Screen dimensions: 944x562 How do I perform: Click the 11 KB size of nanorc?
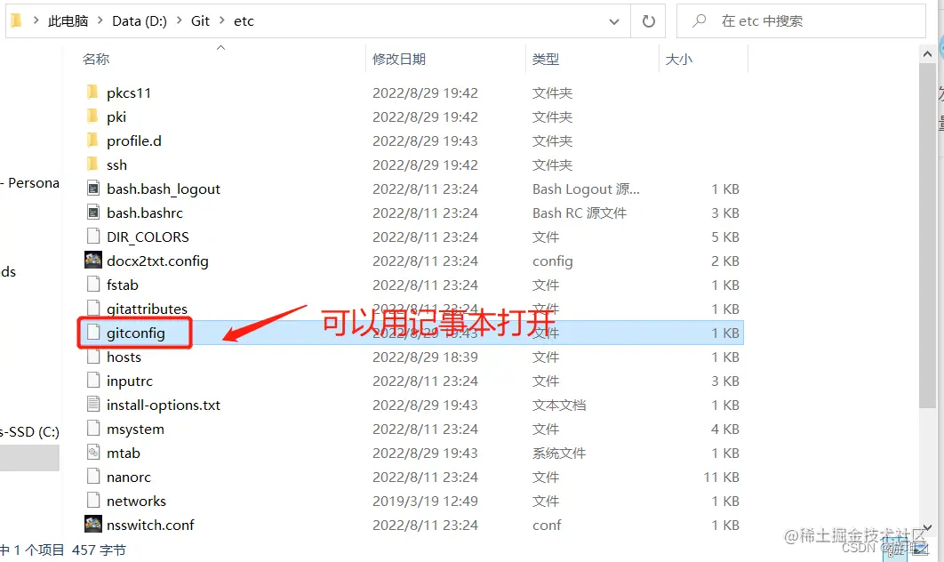click(x=721, y=477)
